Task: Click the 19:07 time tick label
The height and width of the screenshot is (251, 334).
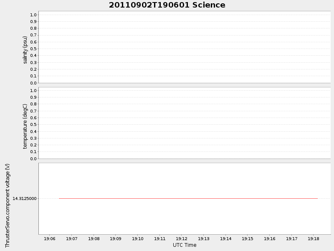Action: [71, 238]
